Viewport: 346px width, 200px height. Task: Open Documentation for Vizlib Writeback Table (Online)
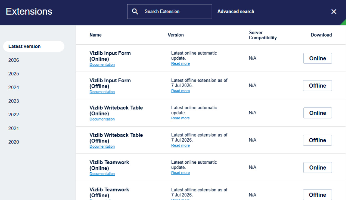pyautogui.click(x=102, y=119)
